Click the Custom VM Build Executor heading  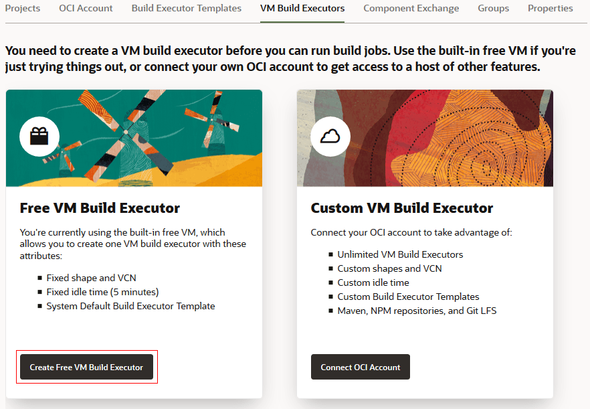tap(402, 208)
